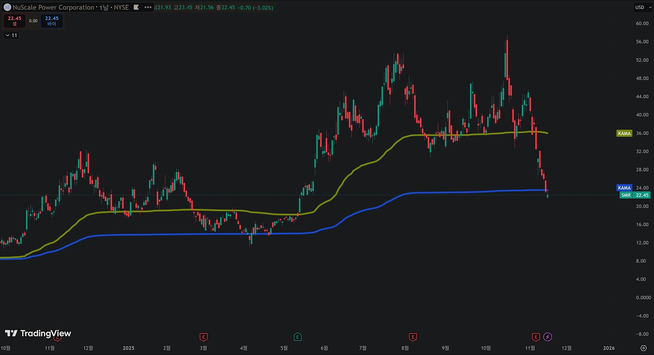Click the 12.00 price axis label
Screen dimensions: 654x355
point(642,243)
